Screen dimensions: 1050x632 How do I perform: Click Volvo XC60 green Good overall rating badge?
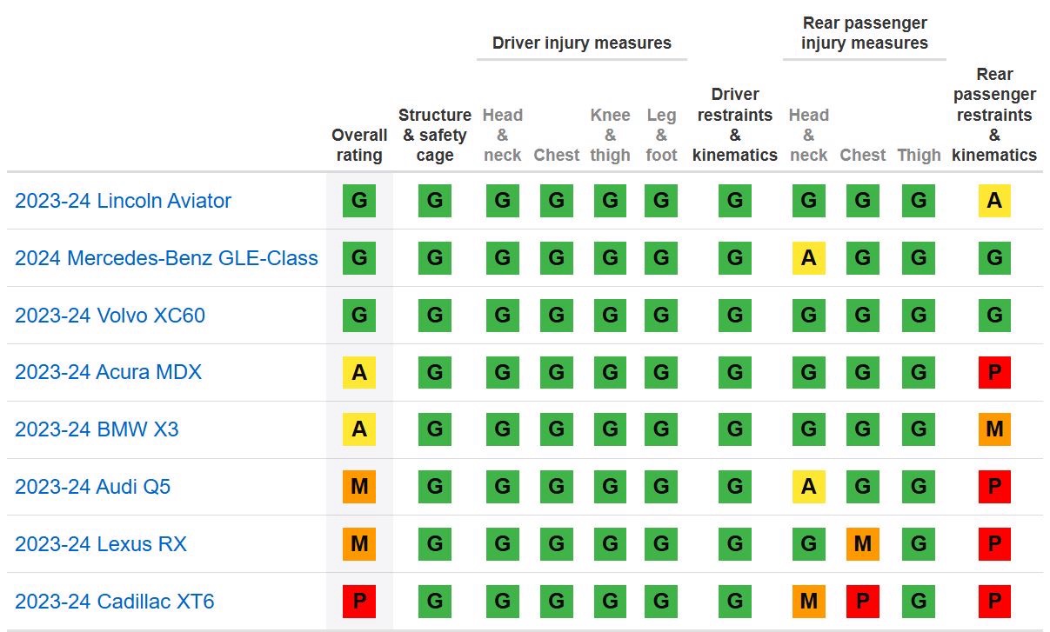coord(359,315)
